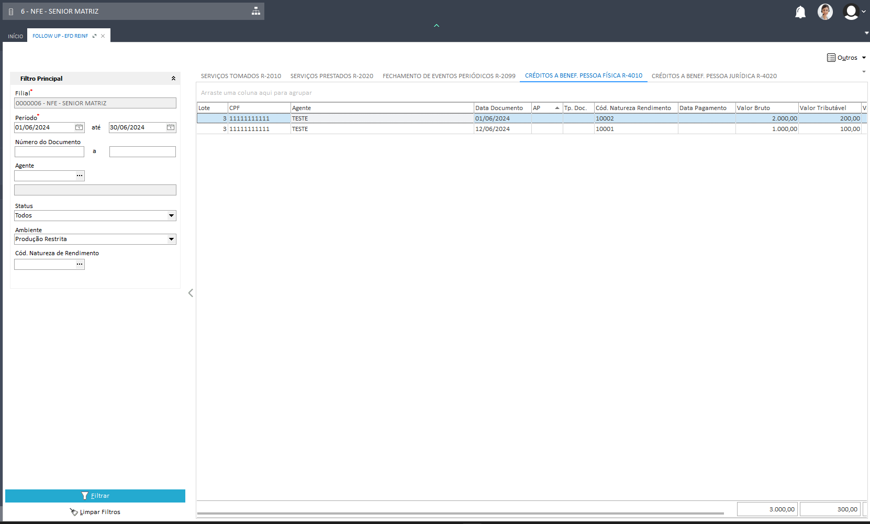
Task: Pop out the Follow Up - EFD Reinf tab
Action: click(x=94, y=36)
